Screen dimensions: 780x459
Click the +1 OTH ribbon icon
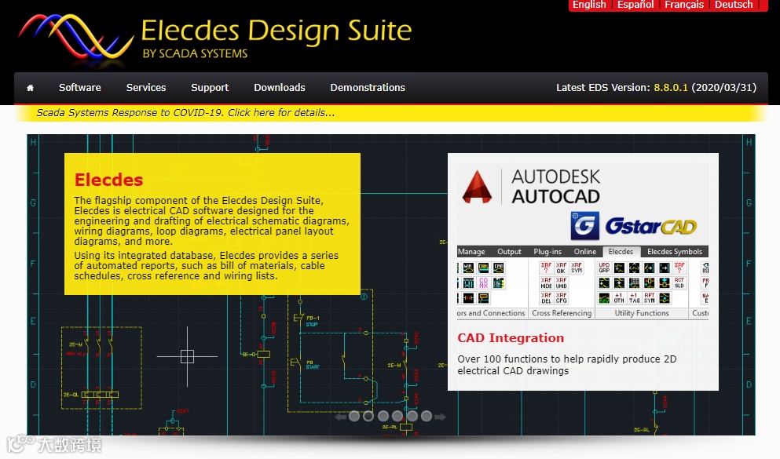tap(619, 298)
